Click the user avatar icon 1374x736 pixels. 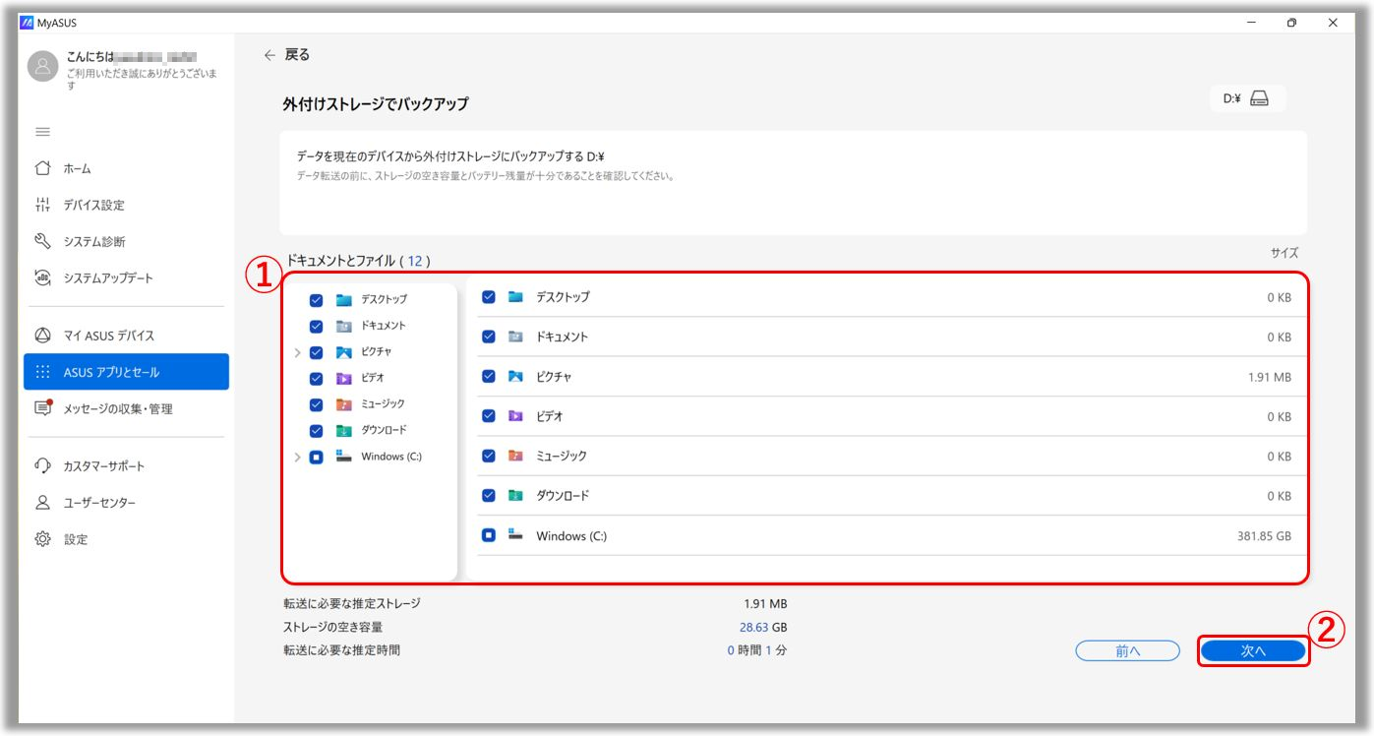tap(42, 66)
